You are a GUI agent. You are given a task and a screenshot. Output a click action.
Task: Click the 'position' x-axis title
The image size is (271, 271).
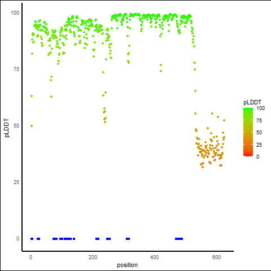127,265
